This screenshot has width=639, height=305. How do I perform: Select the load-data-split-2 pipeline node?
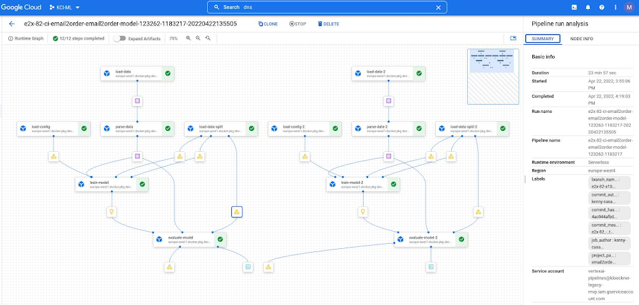click(x=472, y=128)
